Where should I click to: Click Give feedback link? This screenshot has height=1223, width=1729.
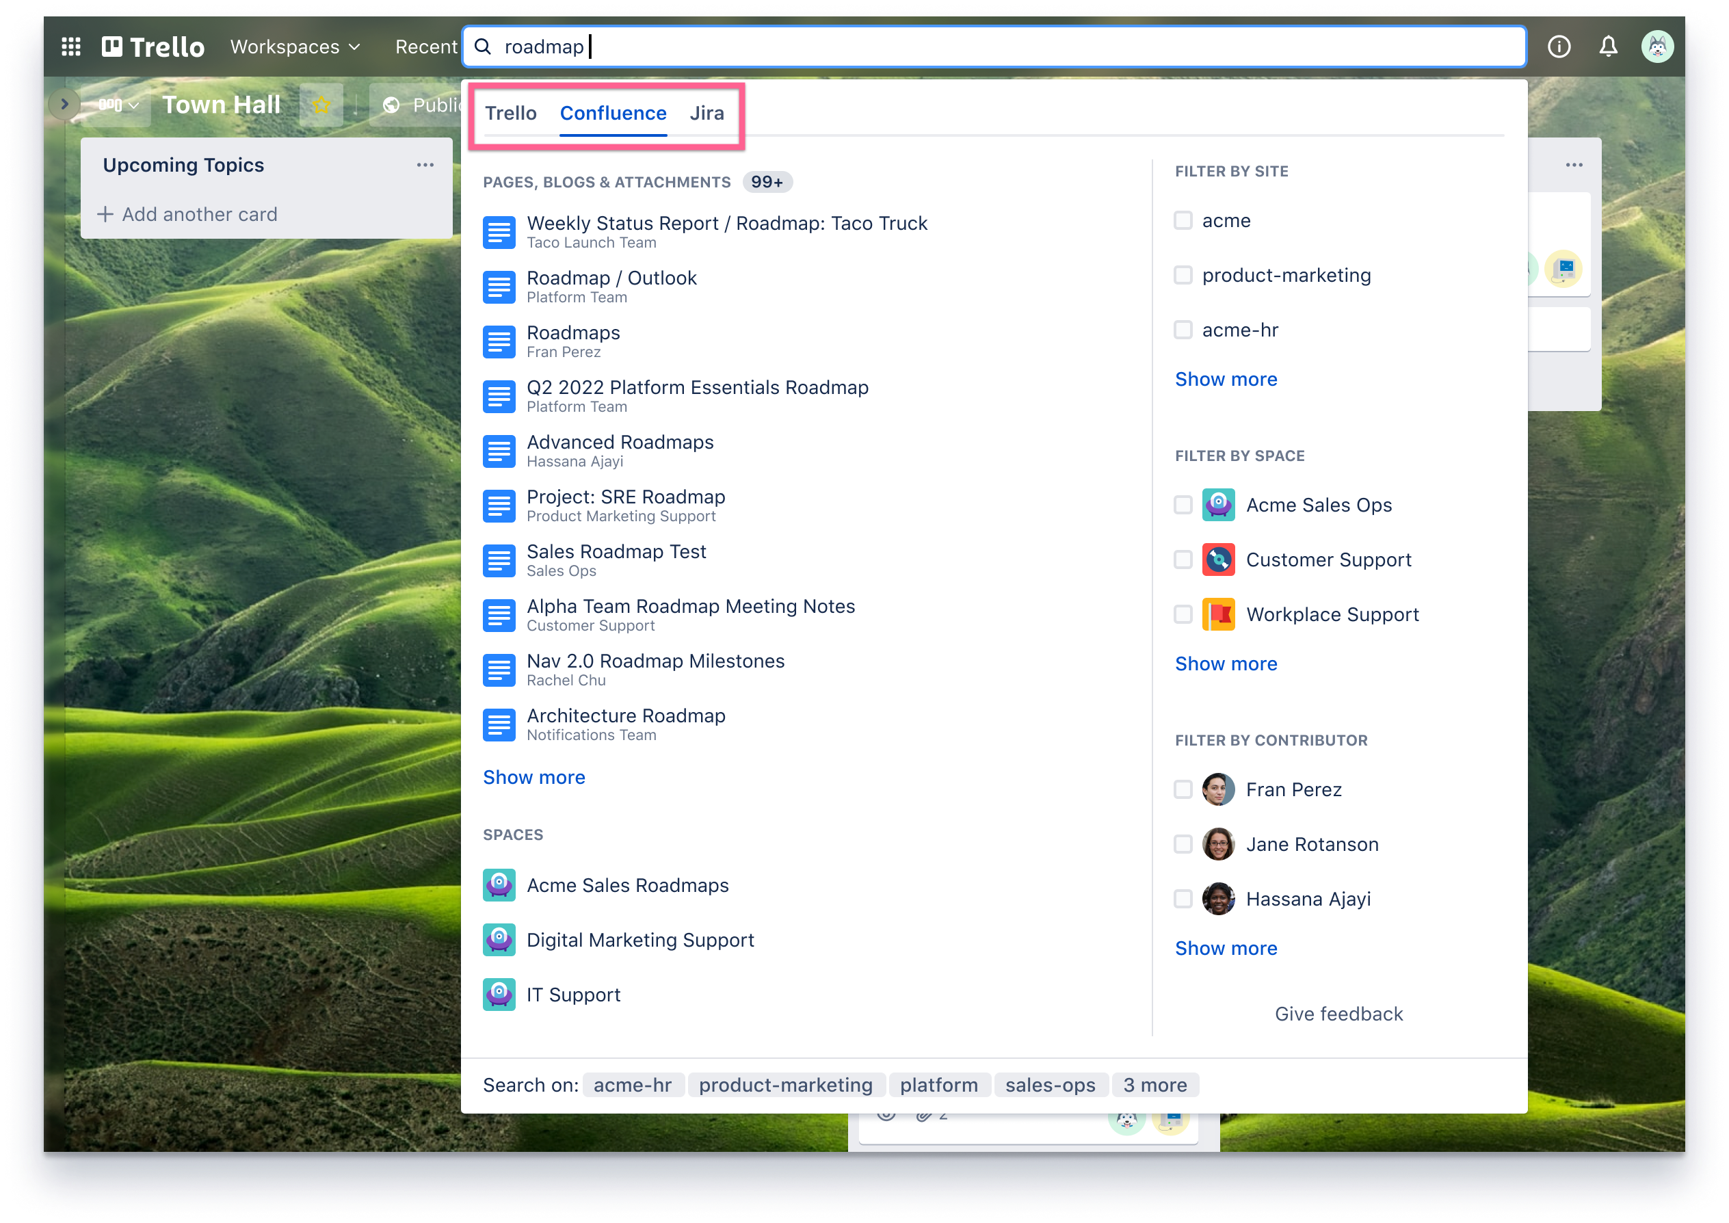[1338, 1014]
